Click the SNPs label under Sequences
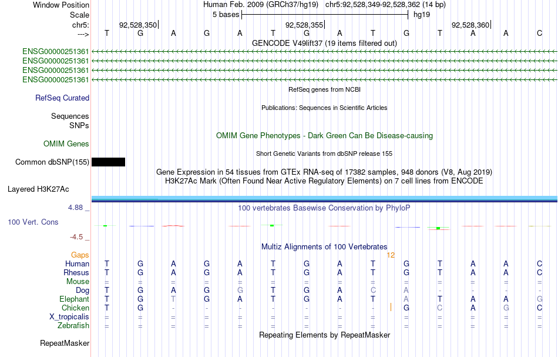This screenshot has height=357, width=558. 79,125
